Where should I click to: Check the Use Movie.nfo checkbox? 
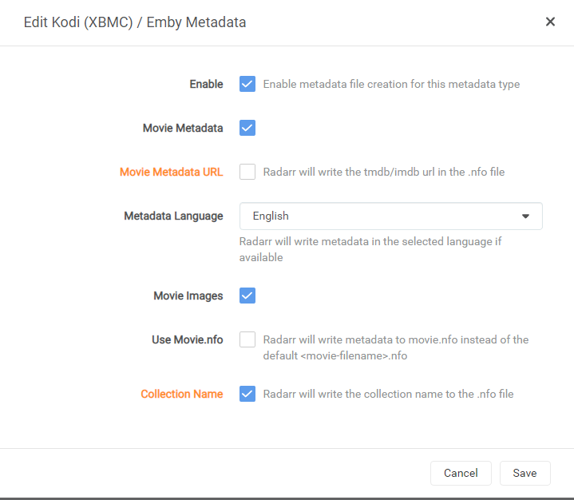[247, 339]
